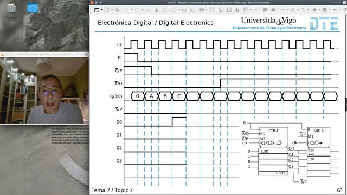The image size is (347, 195).
Task: Close the webcam video player window
Action: [x=87, y=54]
